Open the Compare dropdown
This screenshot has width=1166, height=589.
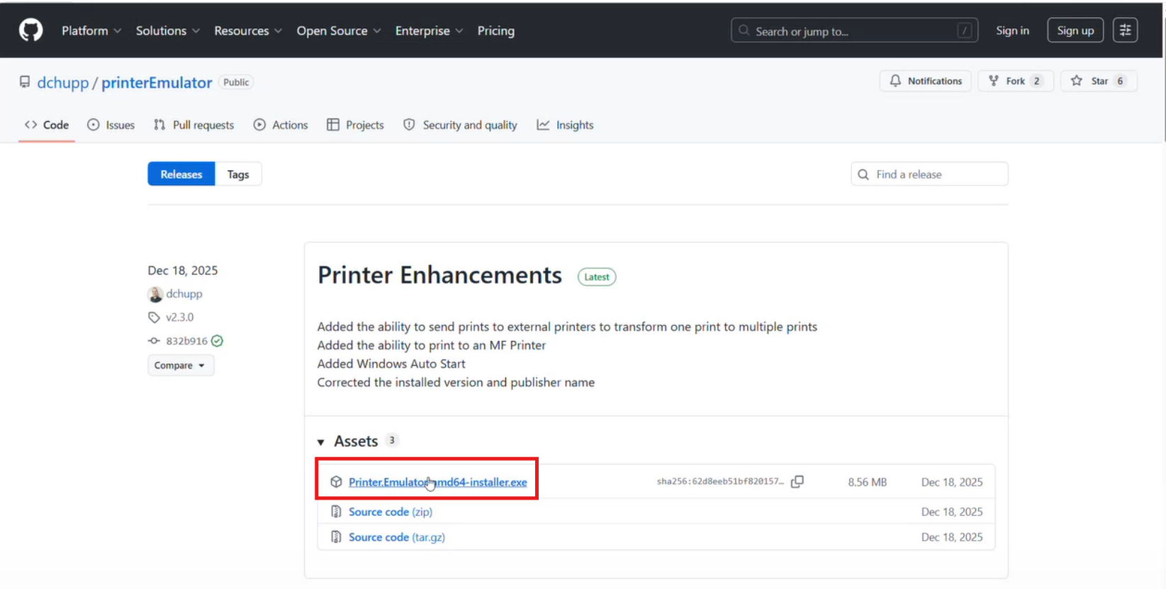[181, 365]
